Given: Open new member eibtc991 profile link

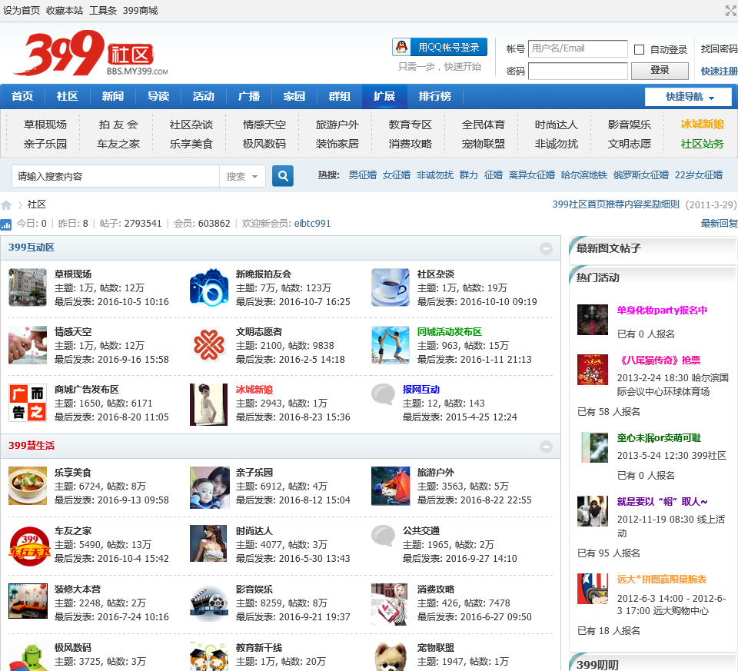Looking at the screenshot, I should click(312, 224).
